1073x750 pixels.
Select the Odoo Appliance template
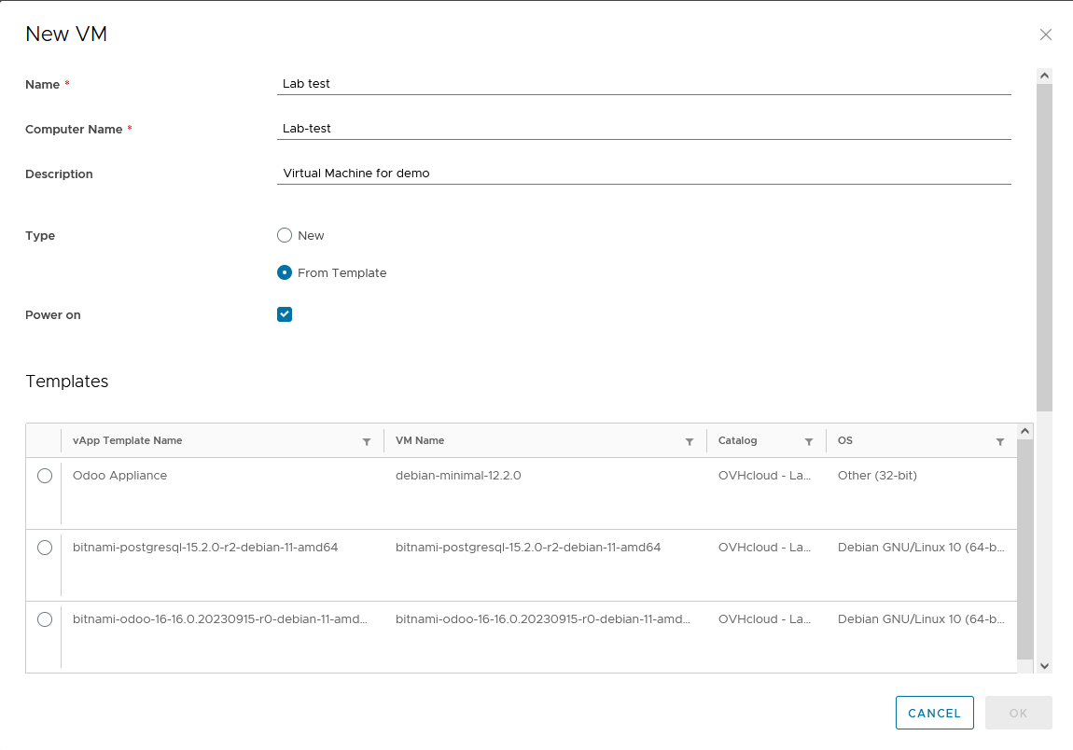tap(44, 476)
